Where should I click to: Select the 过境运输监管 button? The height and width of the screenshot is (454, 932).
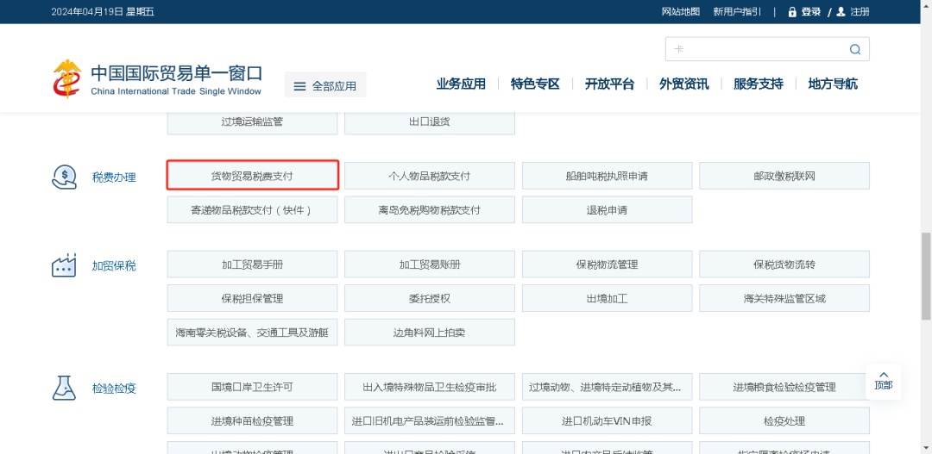[x=252, y=121]
